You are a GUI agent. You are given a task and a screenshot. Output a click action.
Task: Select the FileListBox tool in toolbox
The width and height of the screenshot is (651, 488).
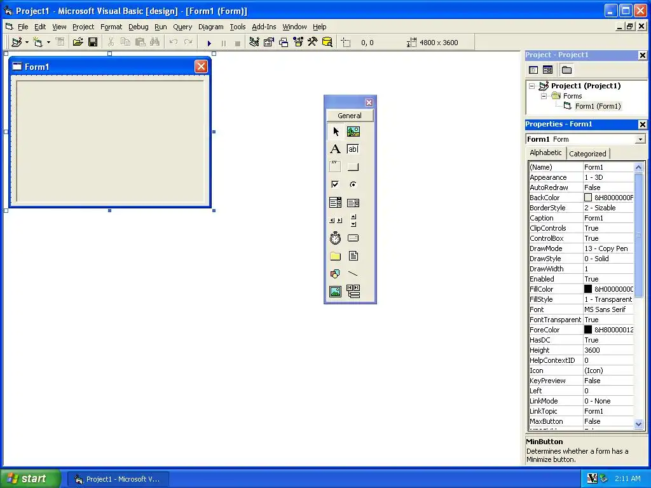[x=353, y=256]
